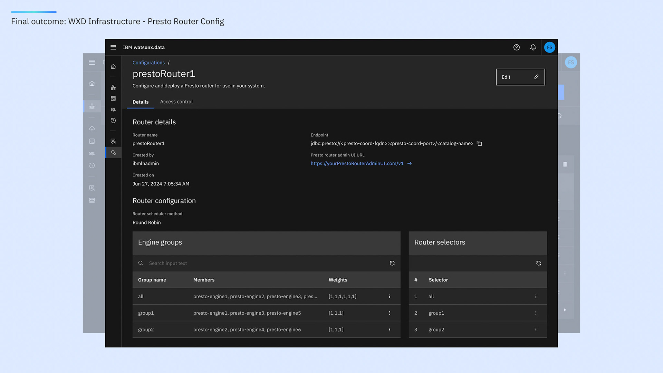
Task: Refresh the Engine groups table
Action: click(x=392, y=263)
